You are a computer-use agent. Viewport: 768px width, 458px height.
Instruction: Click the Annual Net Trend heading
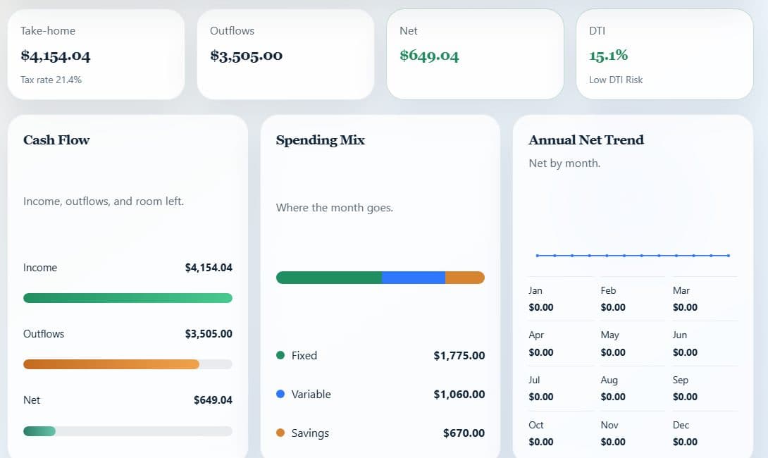pyautogui.click(x=586, y=140)
